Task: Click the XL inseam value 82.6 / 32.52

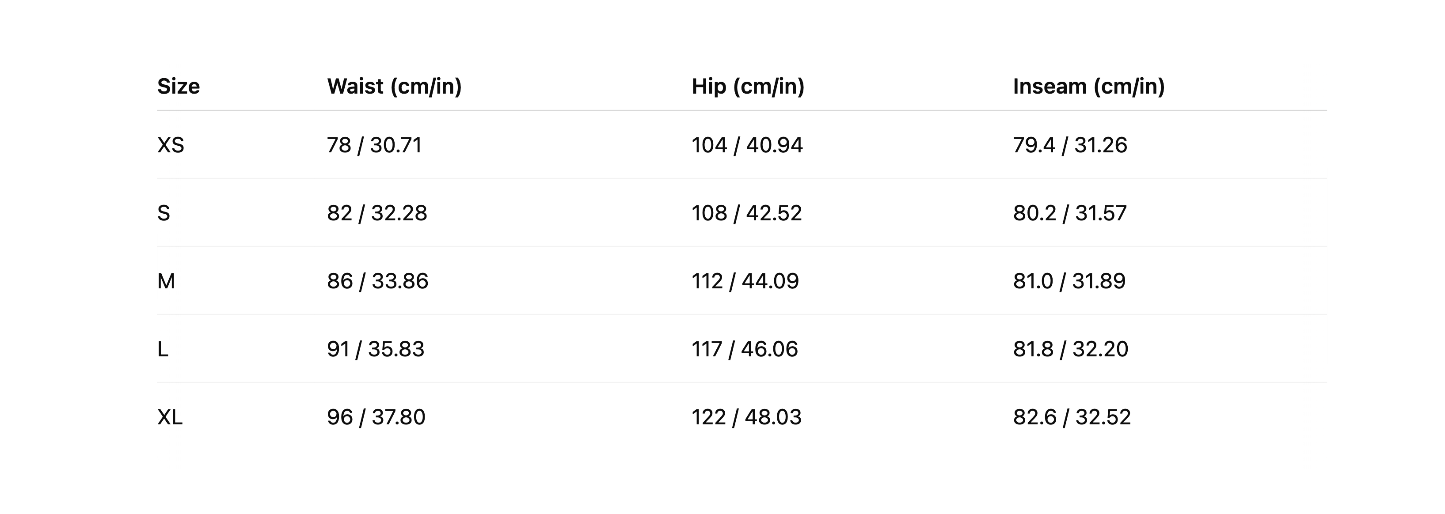Action: tap(1072, 417)
